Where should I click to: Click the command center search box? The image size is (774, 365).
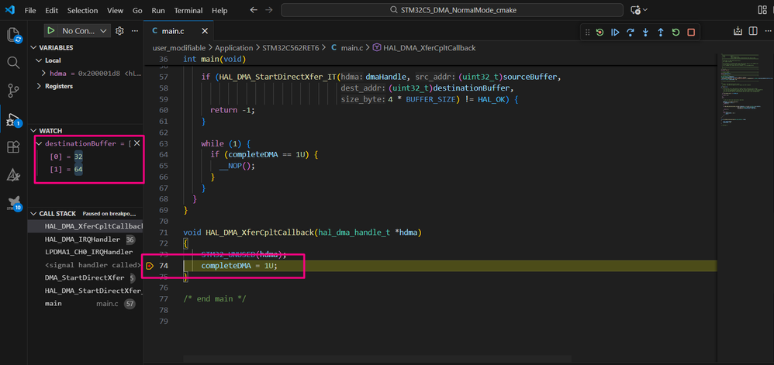coord(452,10)
